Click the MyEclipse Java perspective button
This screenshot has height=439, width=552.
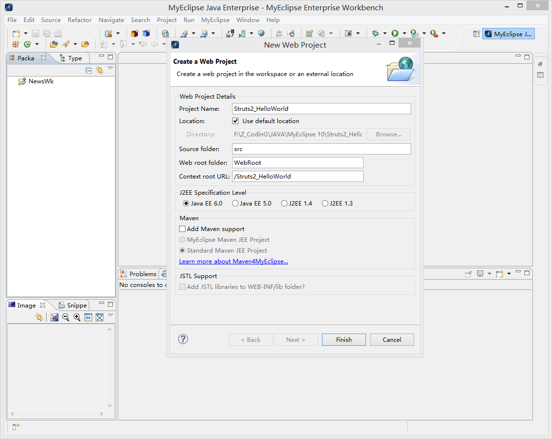point(508,34)
